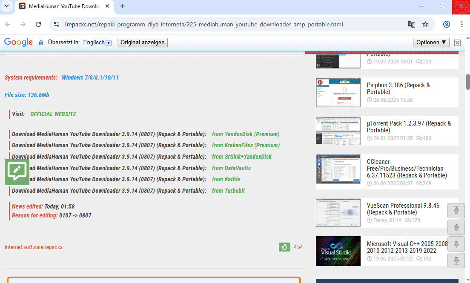The width and height of the screenshot is (470, 283).
Task: Click the 269 comments icon for CCleaner
Action: (x=419, y=183)
